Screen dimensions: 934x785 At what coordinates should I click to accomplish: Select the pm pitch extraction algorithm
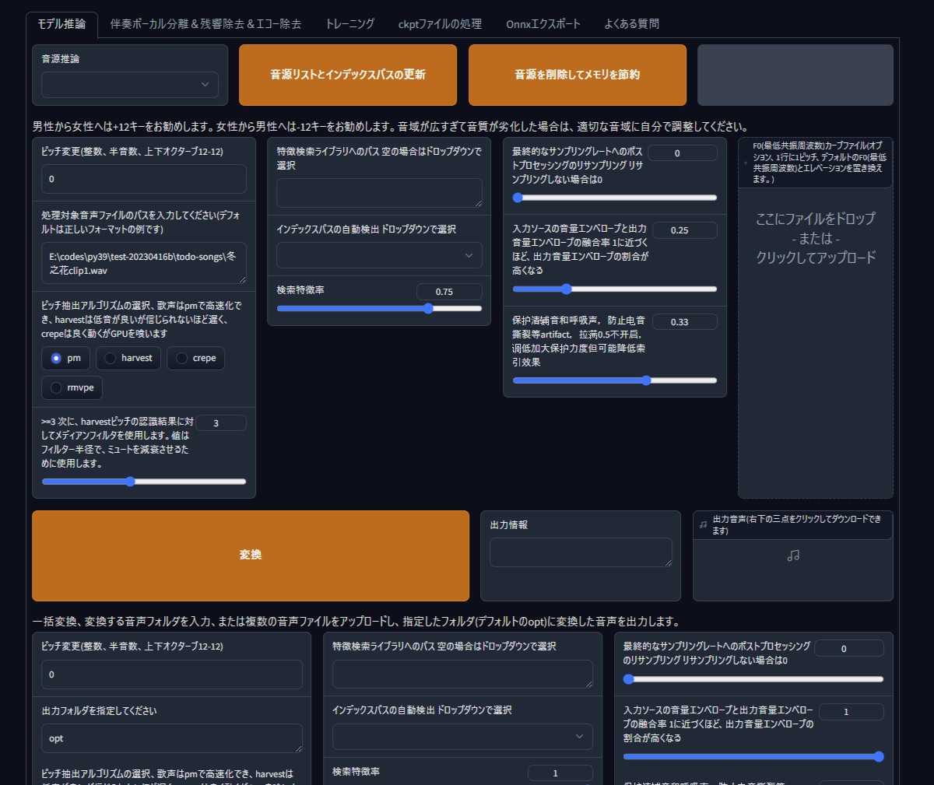pyautogui.click(x=66, y=358)
